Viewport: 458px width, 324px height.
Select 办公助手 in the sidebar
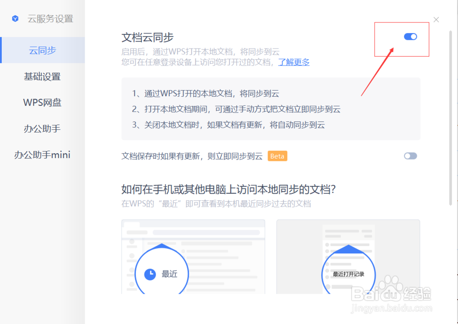click(42, 129)
